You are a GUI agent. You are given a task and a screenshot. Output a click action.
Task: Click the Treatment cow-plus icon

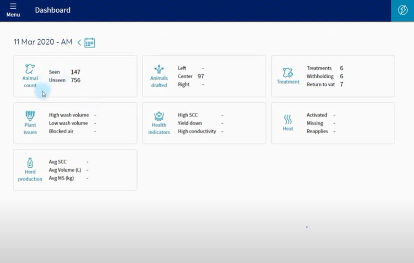tap(288, 73)
